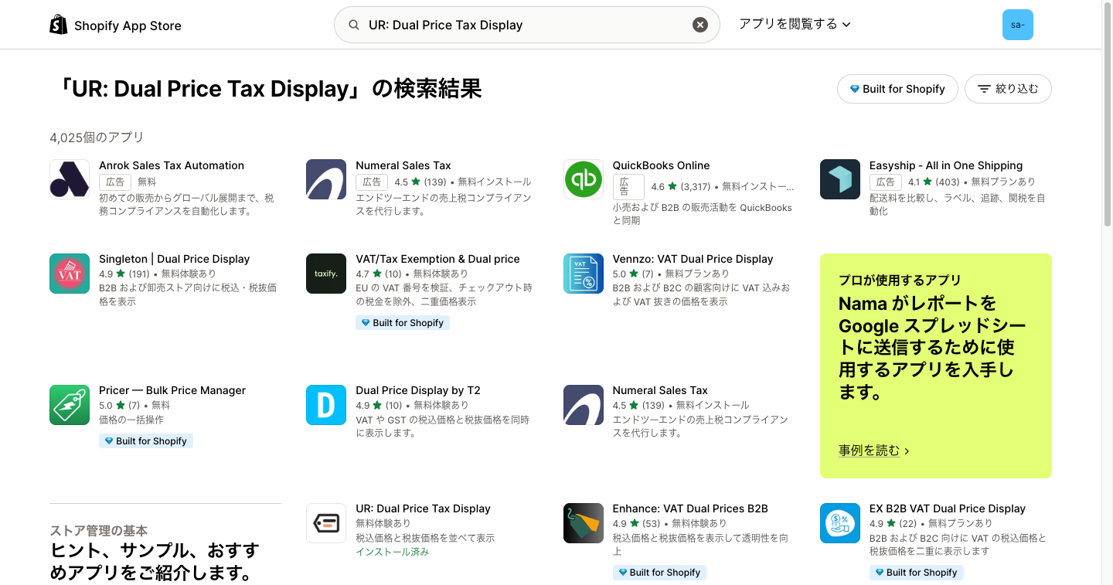The width and height of the screenshot is (1113, 585).
Task: Click Built for Shopify badge under EX B2B
Action: click(917, 573)
